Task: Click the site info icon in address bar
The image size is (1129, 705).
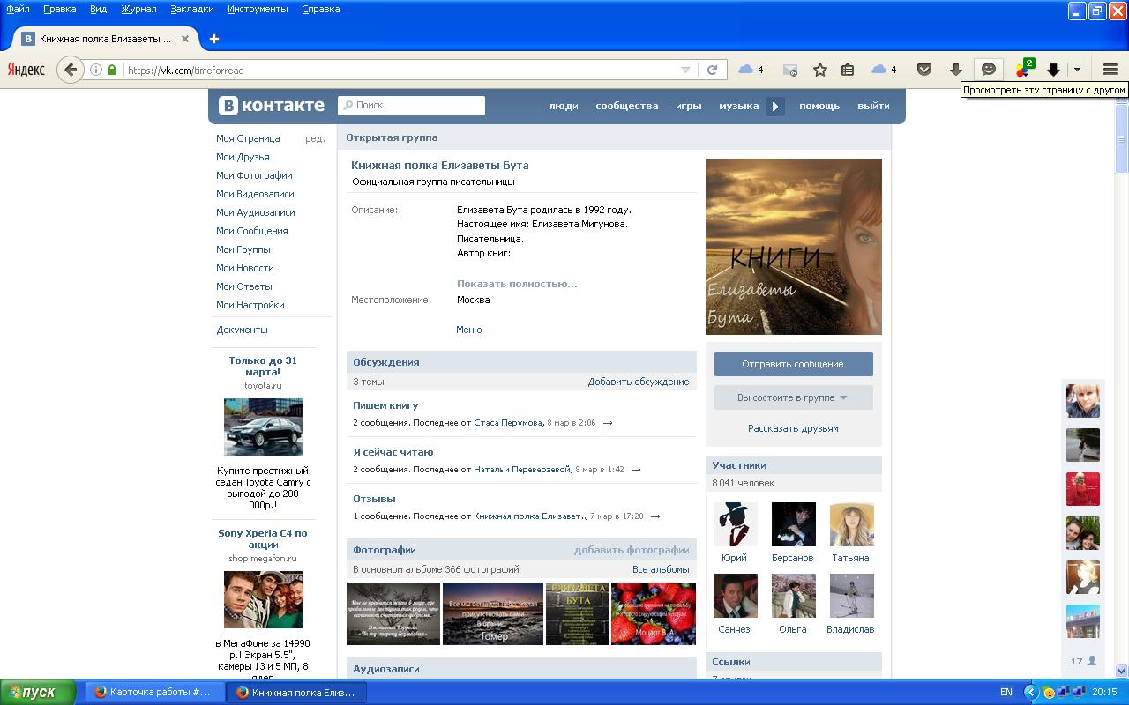Action: pyautogui.click(x=96, y=70)
